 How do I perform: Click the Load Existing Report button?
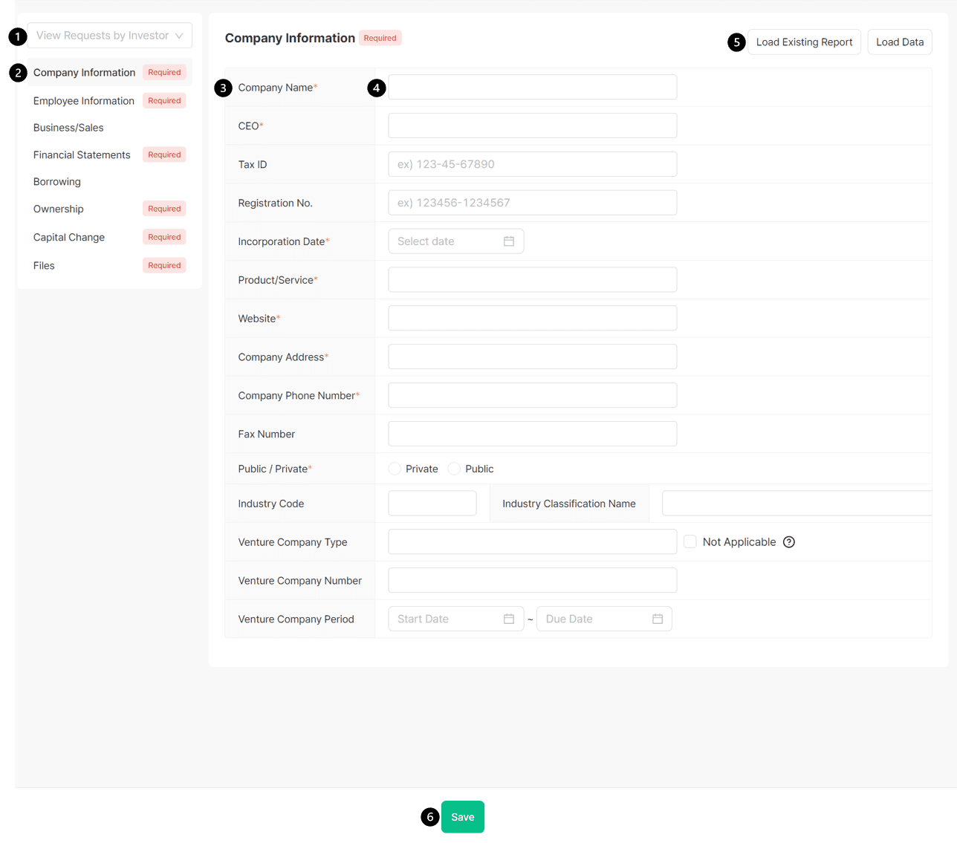pyautogui.click(x=804, y=42)
